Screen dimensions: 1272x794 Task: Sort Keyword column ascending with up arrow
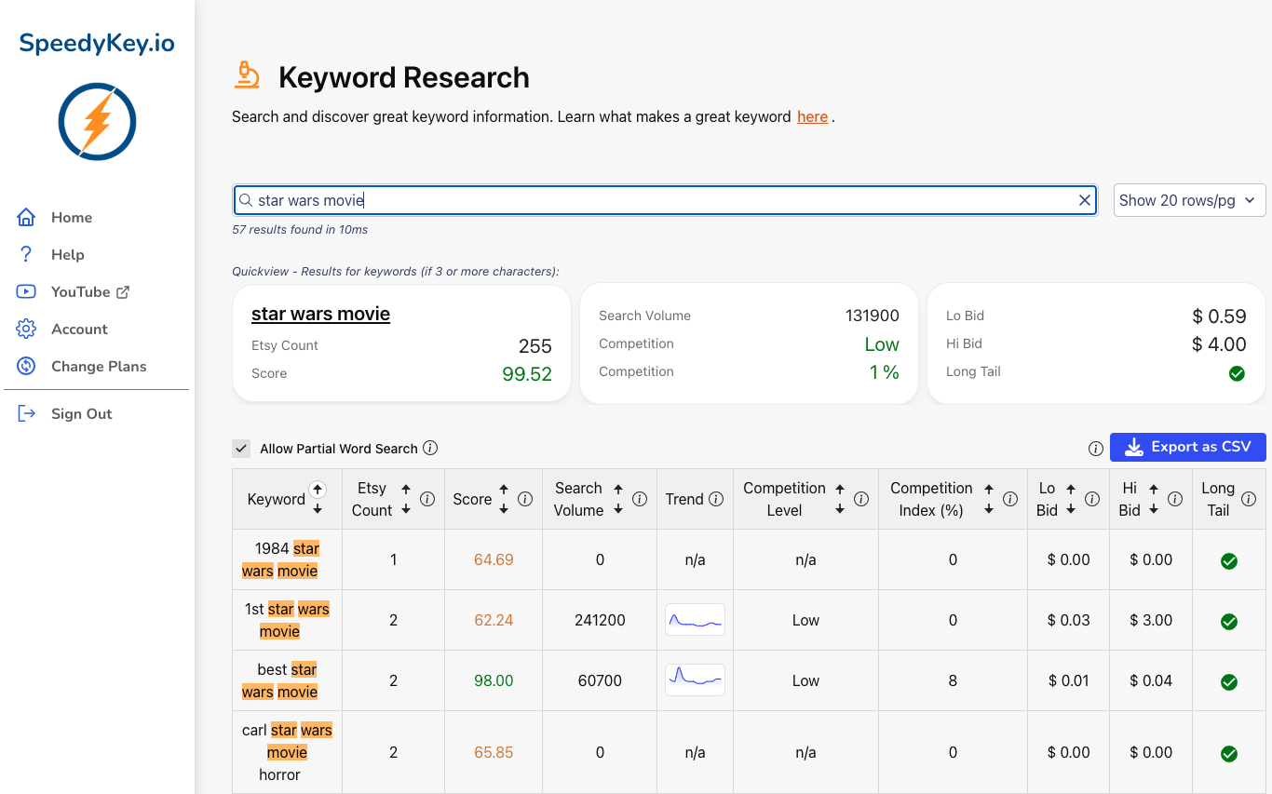(x=318, y=490)
